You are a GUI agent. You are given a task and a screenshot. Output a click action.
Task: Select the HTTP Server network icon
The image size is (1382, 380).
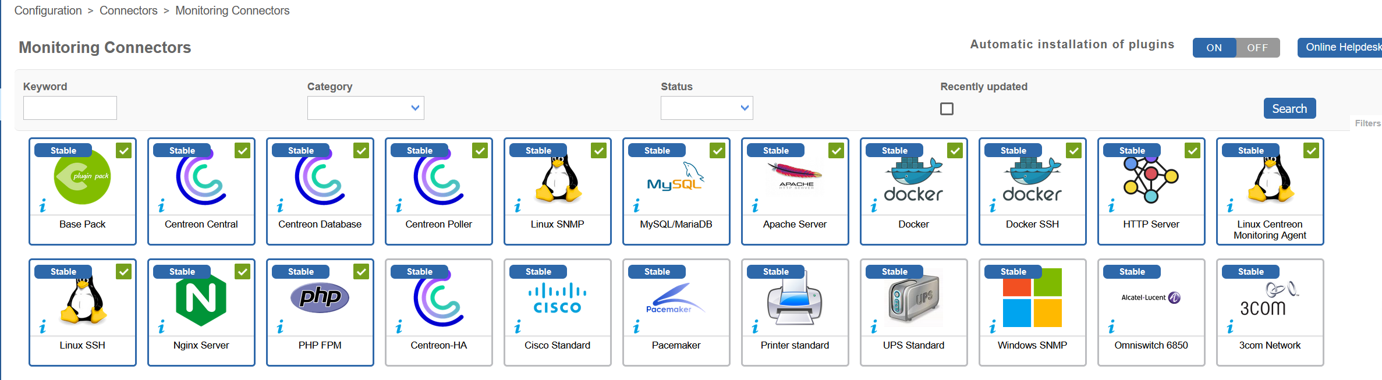1151,179
